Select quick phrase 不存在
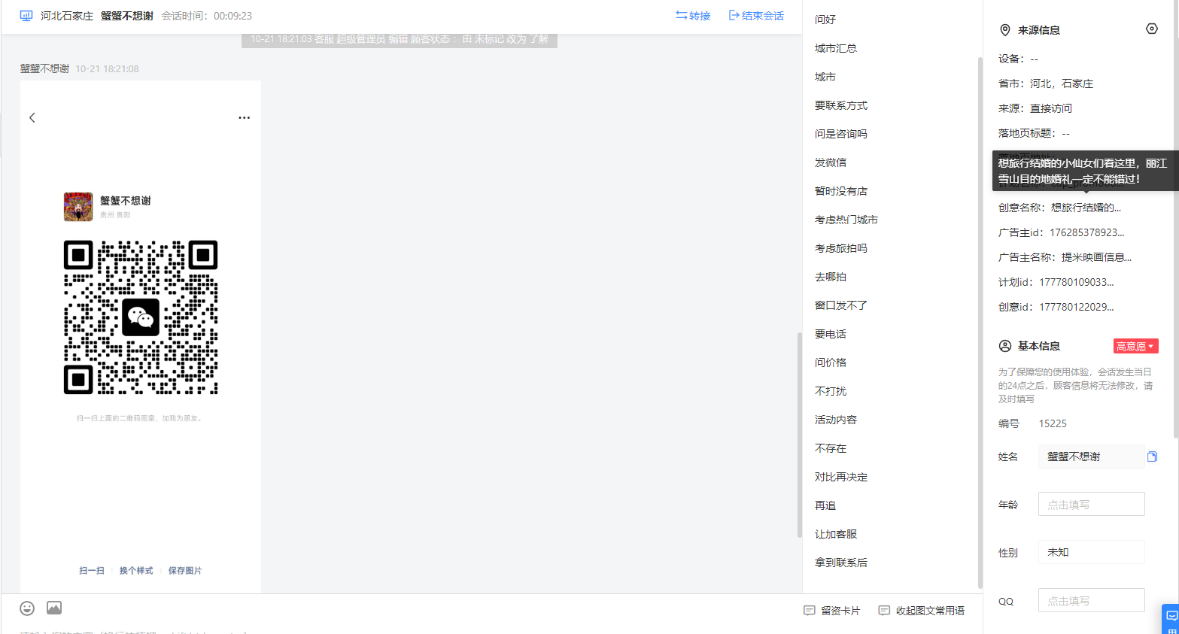The width and height of the screenshot is (1179, 634). (x=831, y=448)
